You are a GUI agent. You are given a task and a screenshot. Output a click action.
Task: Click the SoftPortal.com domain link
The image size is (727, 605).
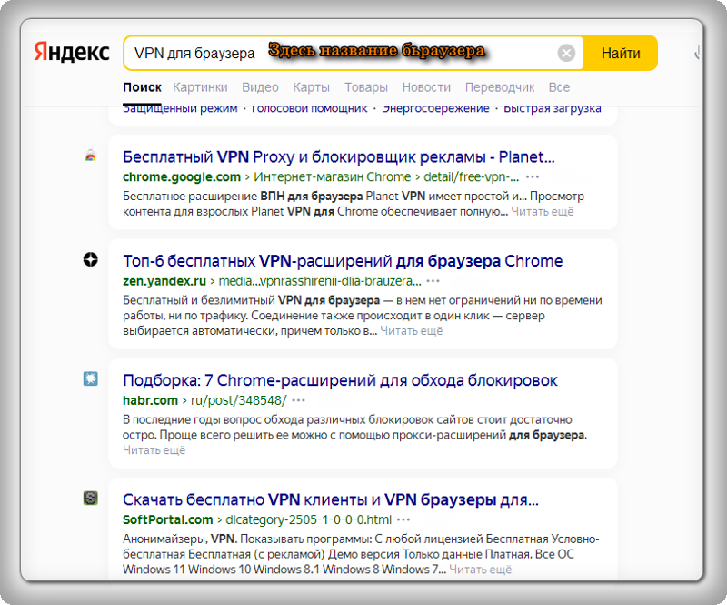pyautogui.click(x=168, y=519)
